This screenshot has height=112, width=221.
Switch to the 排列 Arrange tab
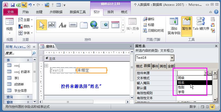tap(110, 12)
